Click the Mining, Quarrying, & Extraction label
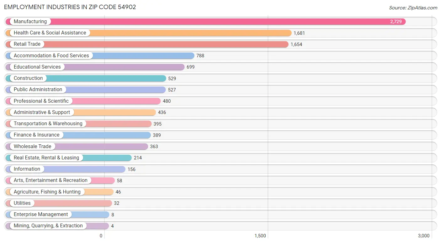 (48, 225)
